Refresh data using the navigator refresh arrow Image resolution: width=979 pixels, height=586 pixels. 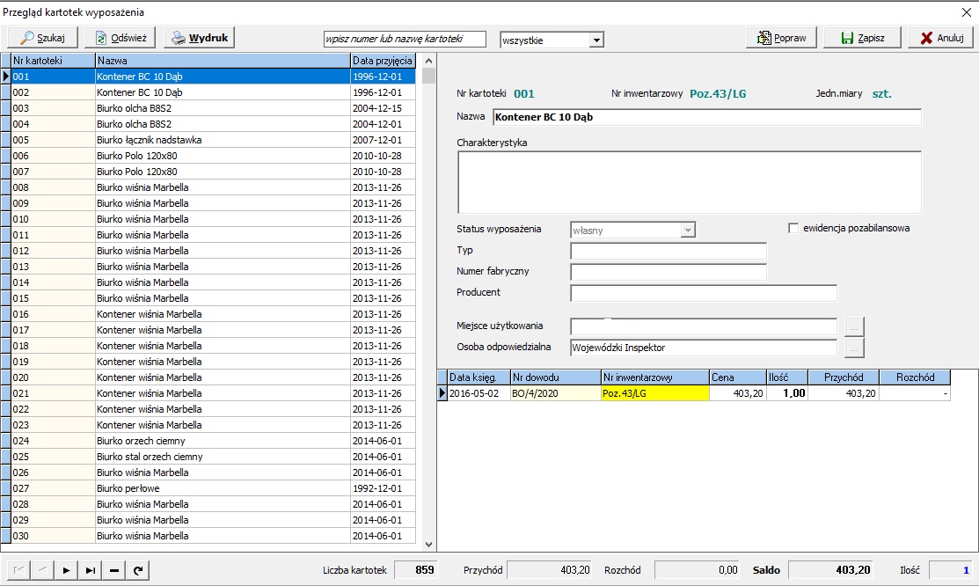click(137, 570)
